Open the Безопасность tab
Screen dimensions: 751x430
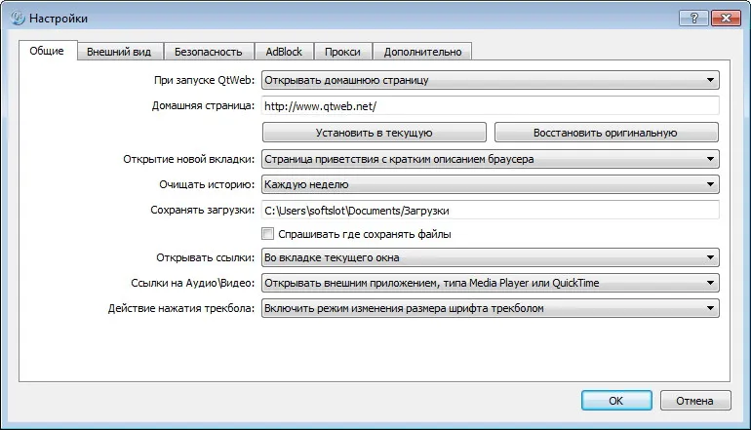click(209, 52)
